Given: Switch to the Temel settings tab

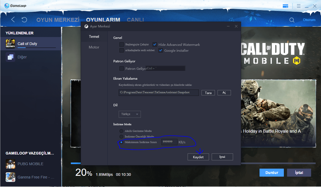Looking at the screenshot, I should point(94,36).
